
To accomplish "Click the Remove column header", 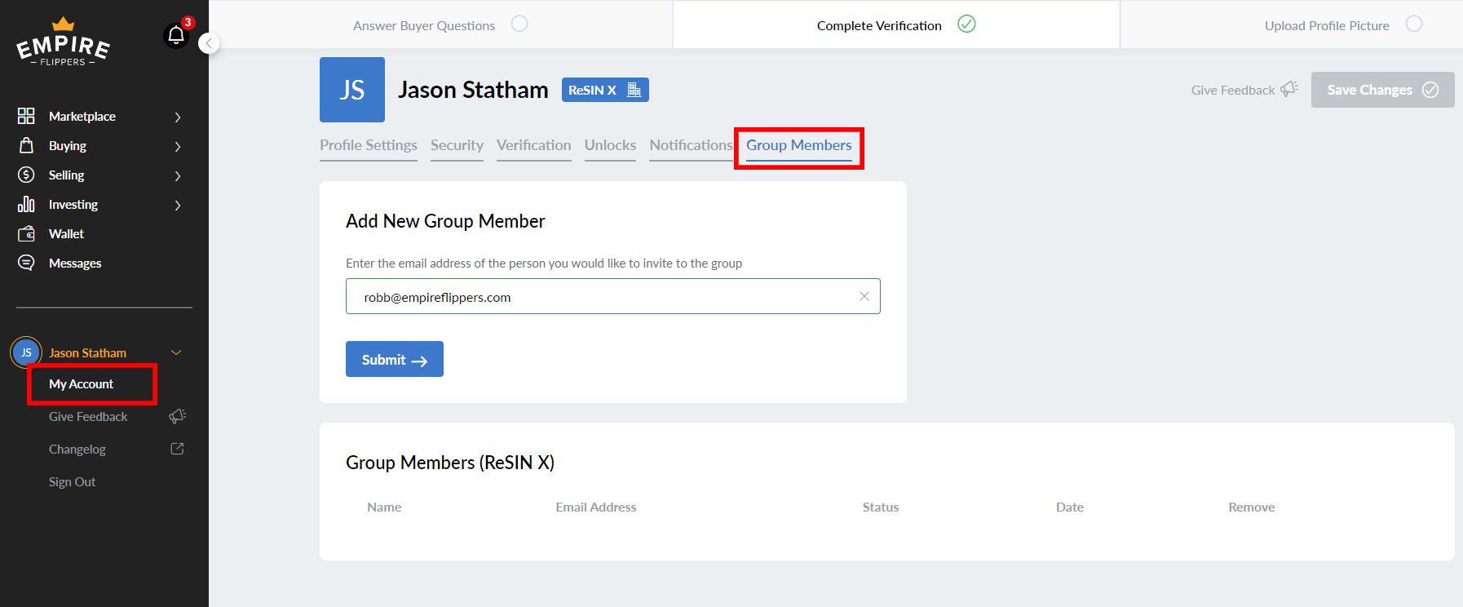I will click(x=1252, y=507).
